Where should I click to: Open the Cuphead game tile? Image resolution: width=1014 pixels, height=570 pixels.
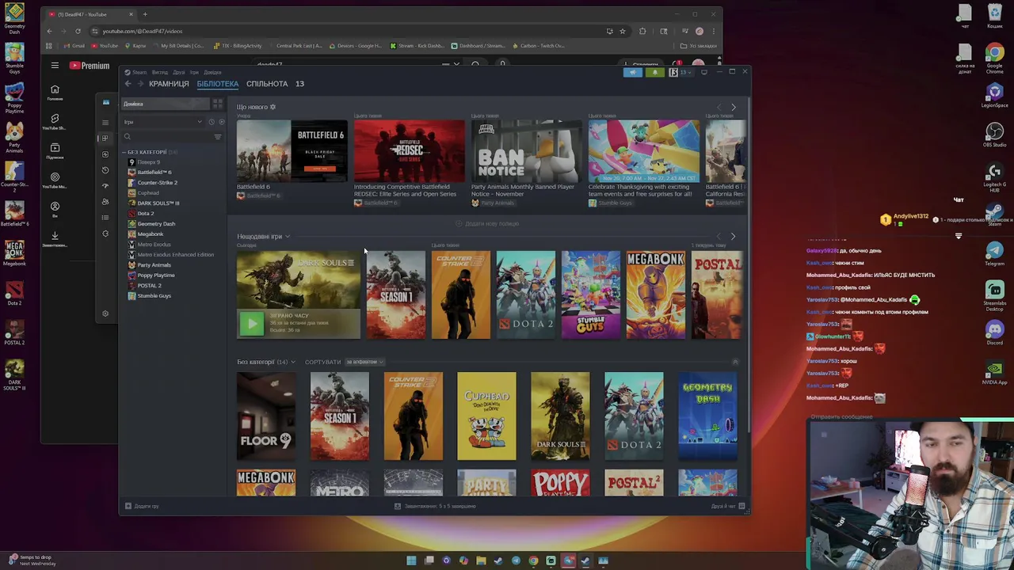pos(486,416)
